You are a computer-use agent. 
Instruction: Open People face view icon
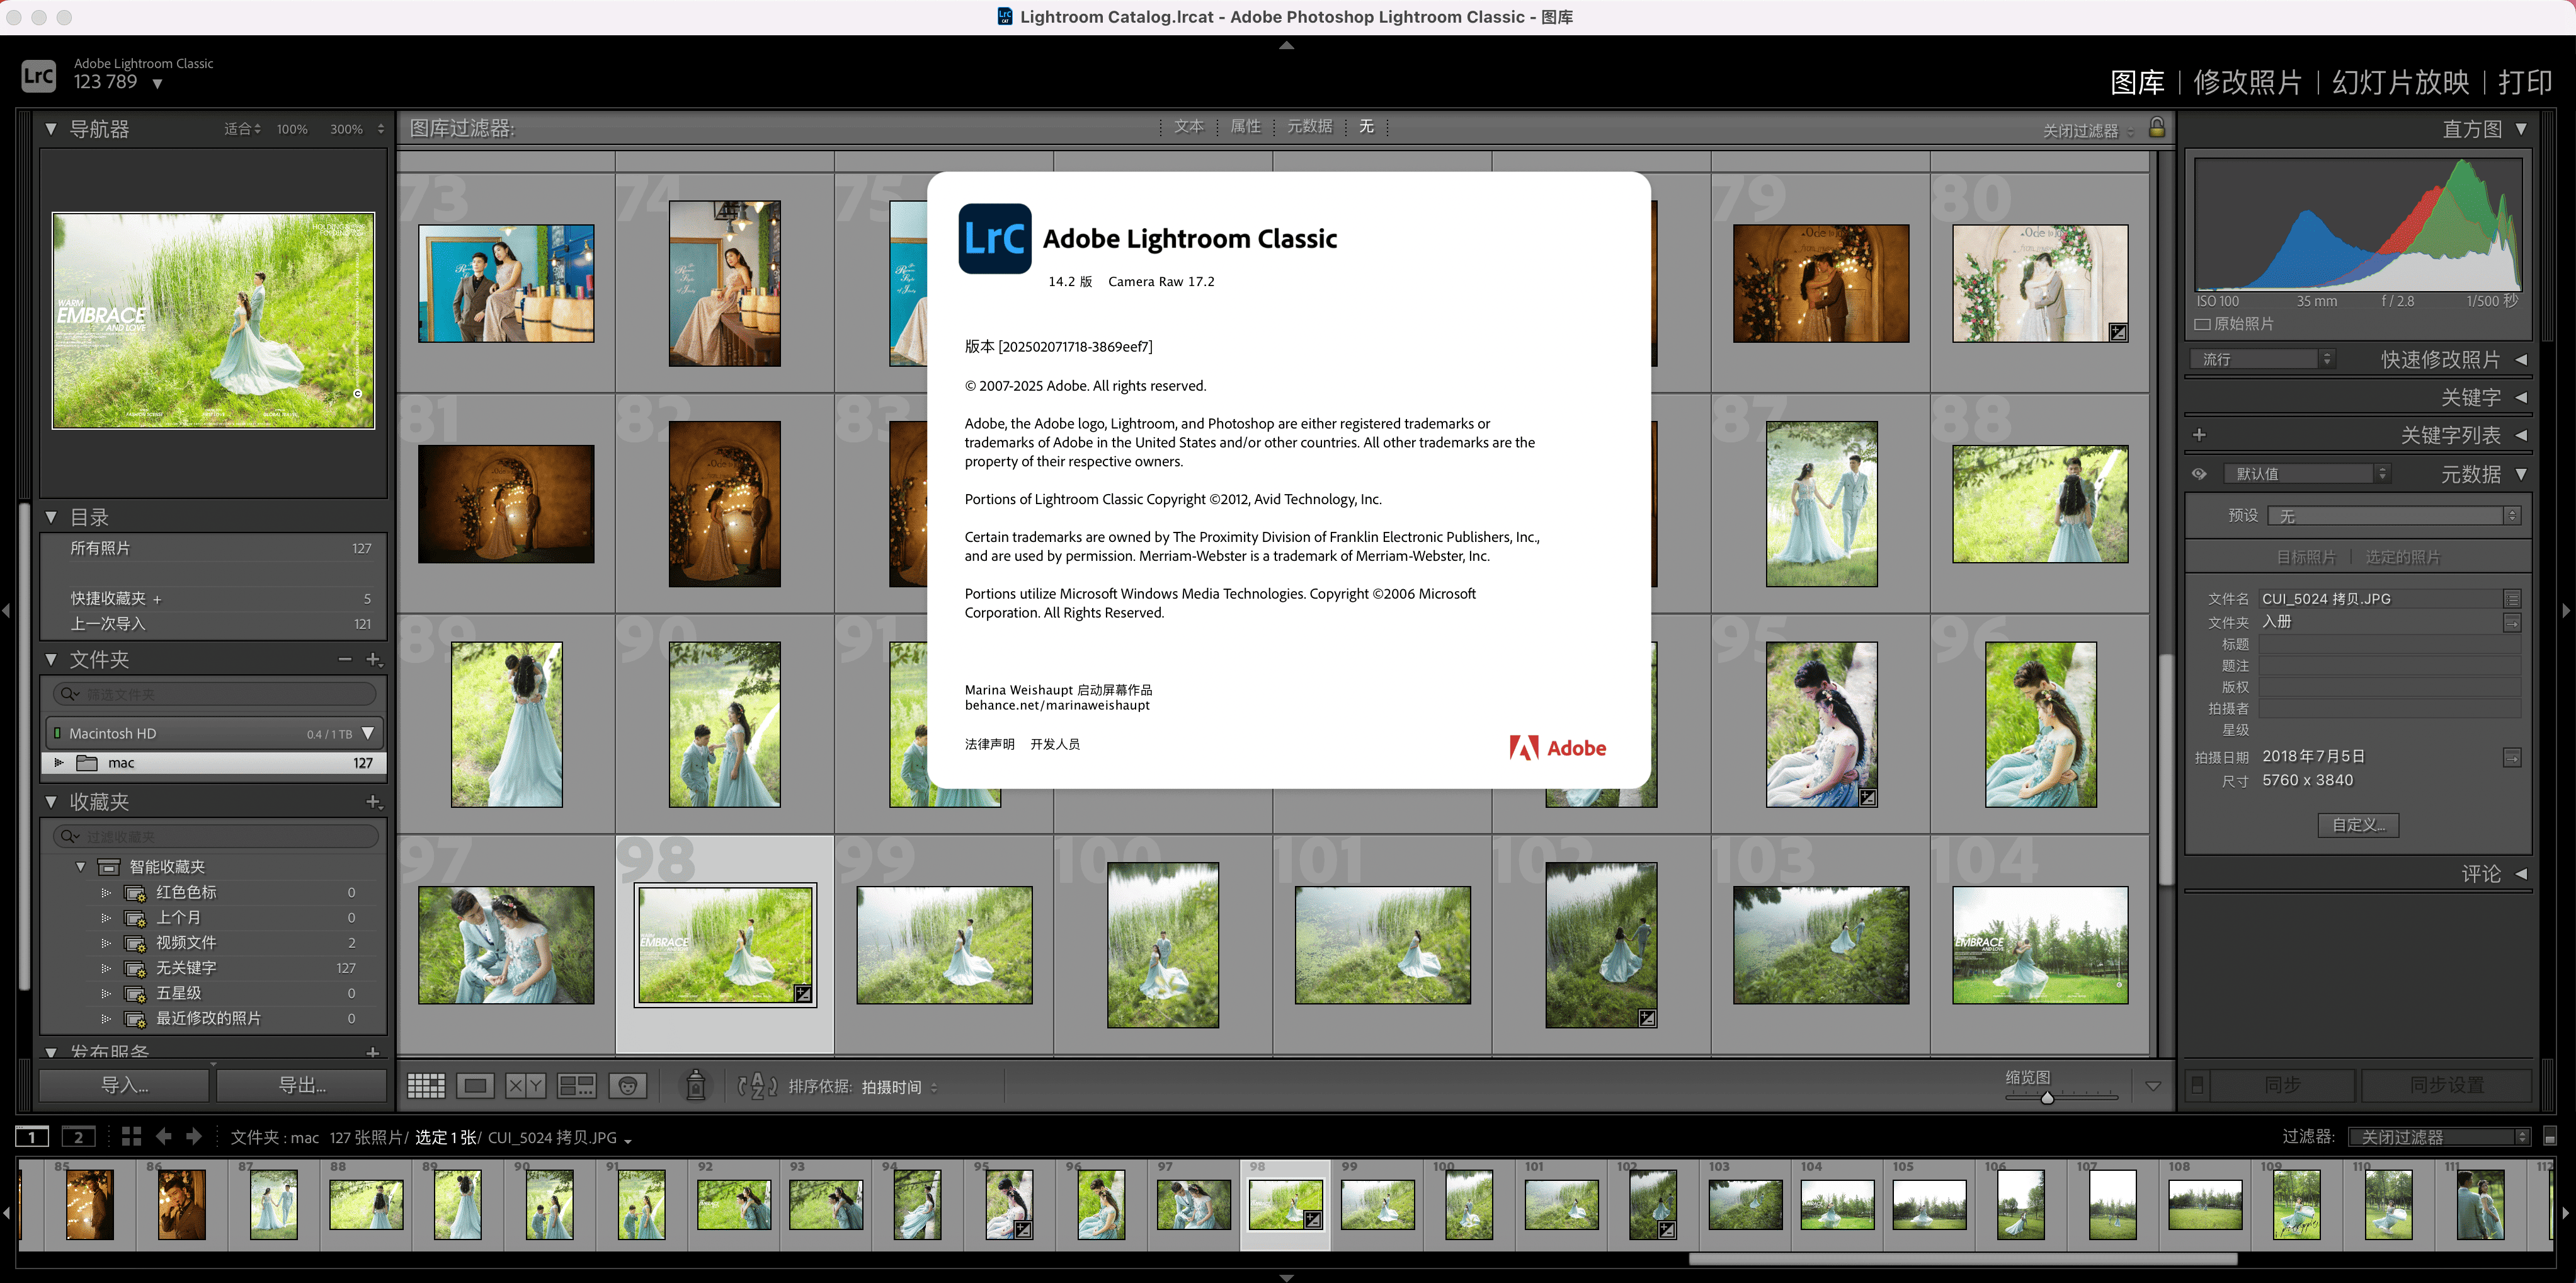(628, 1086)
